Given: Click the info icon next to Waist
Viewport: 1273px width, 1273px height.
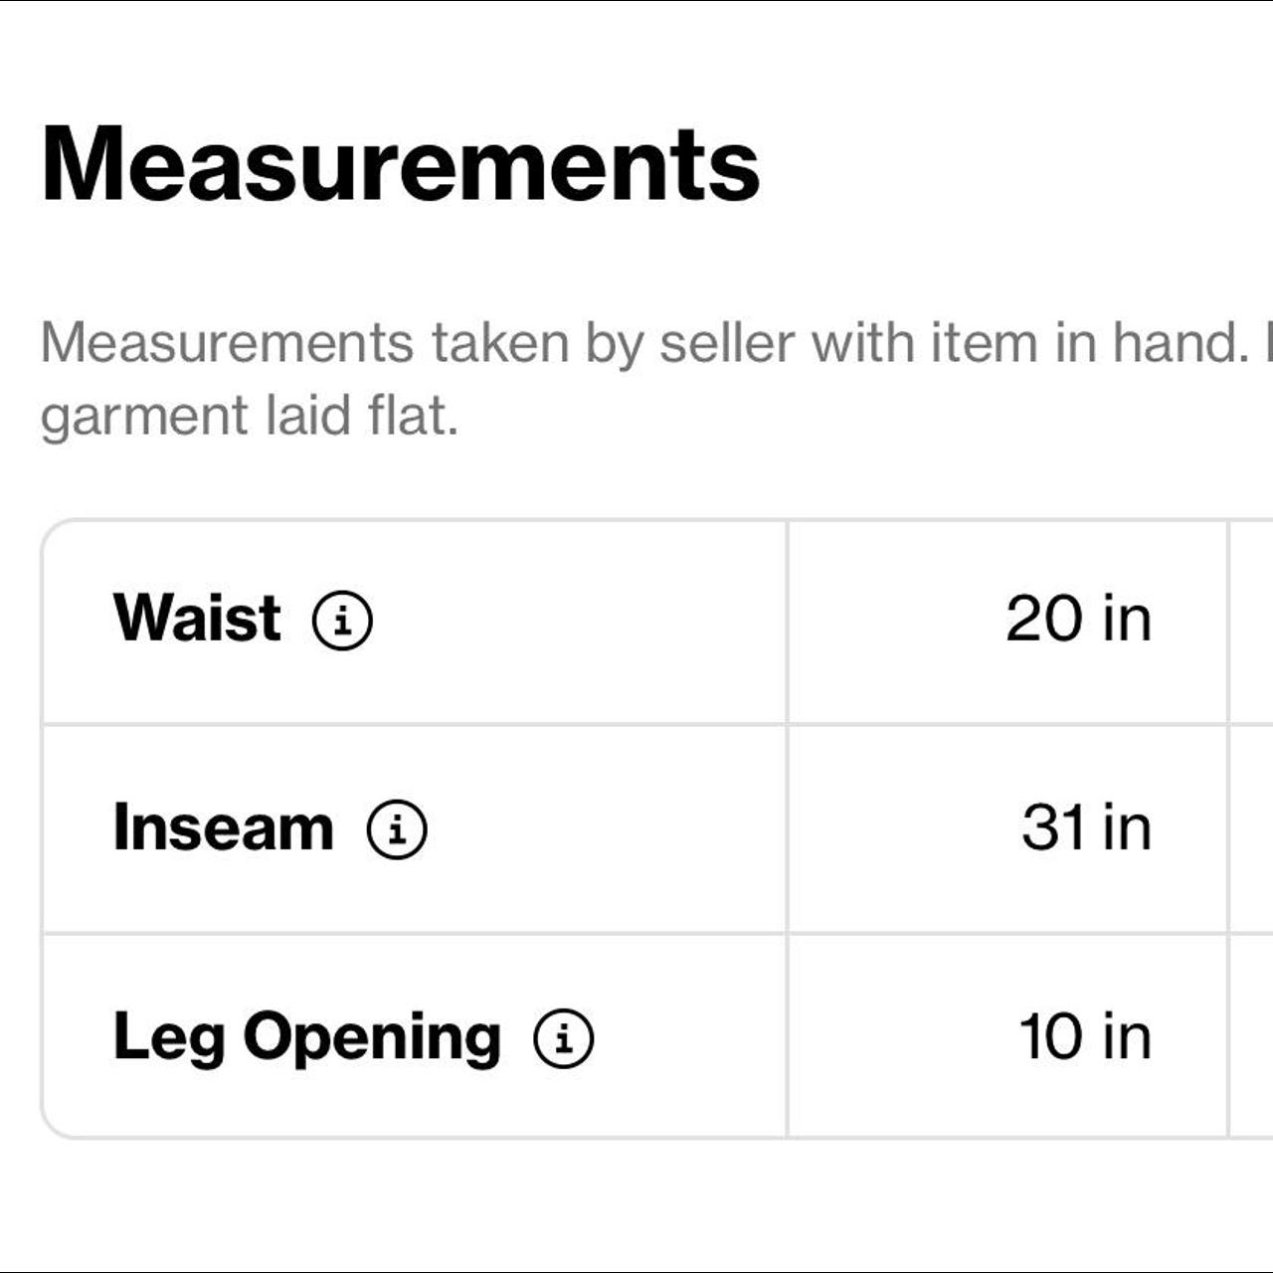Looking at the screenshot, I should (x=342, y=621).
